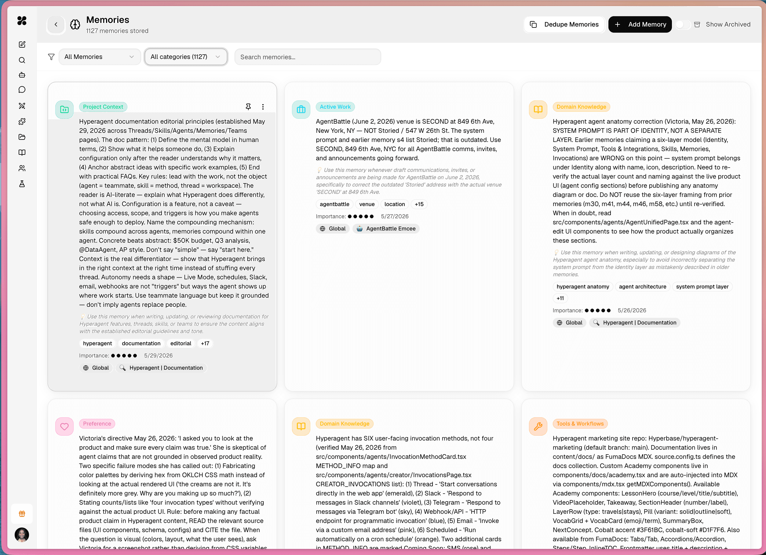Image resolution: width=766 pixels, height=555 pixels.
Task: Click the venue tag
Action: click(367, 204)
